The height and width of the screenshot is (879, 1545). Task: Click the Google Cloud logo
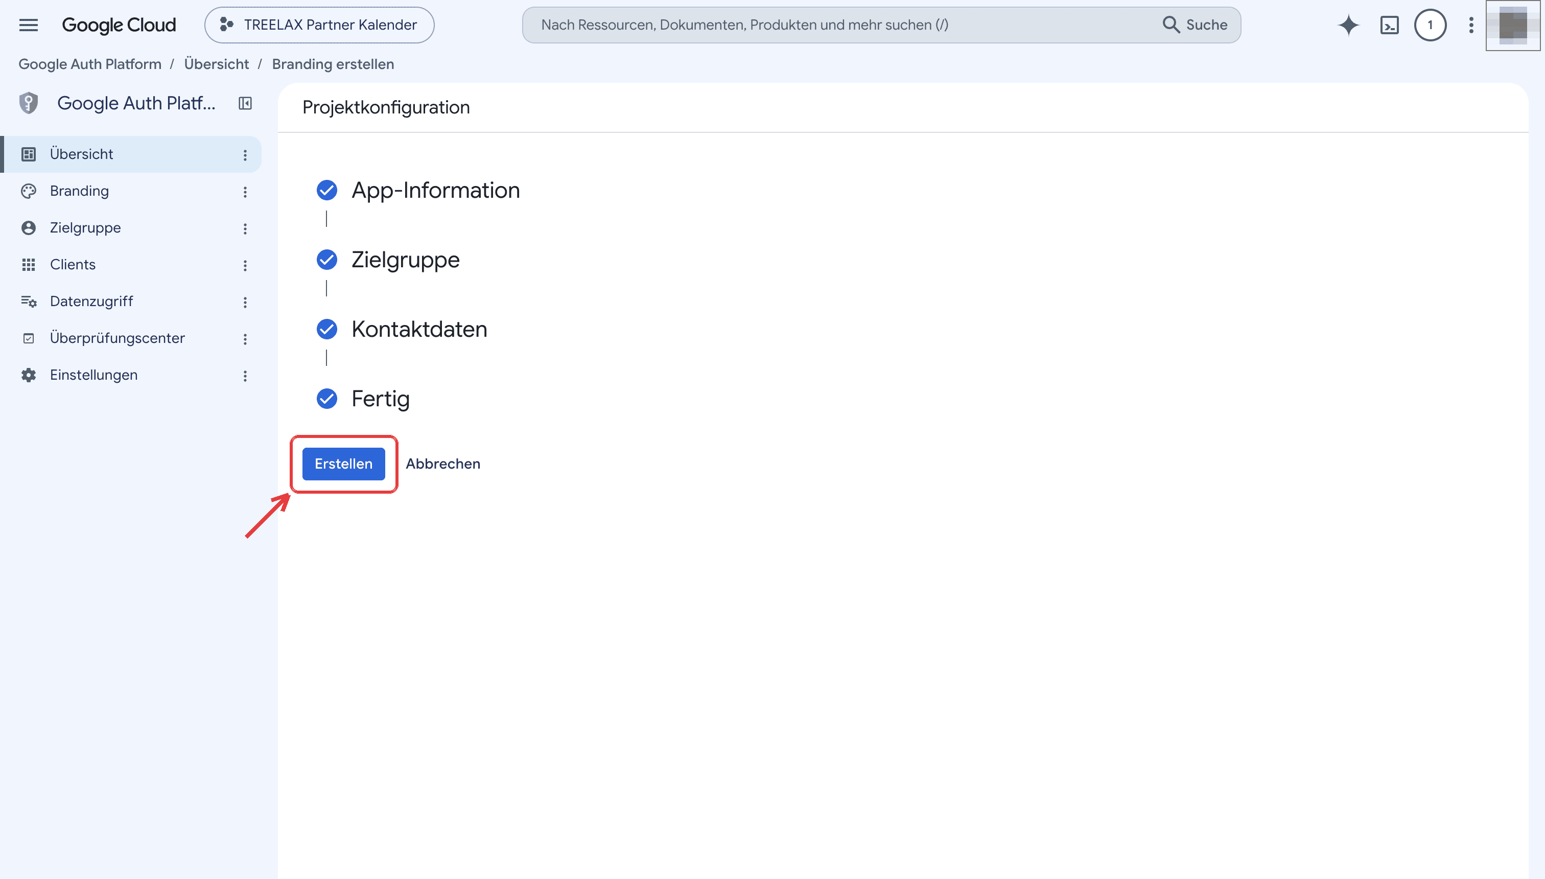click(x=119, y=25)
